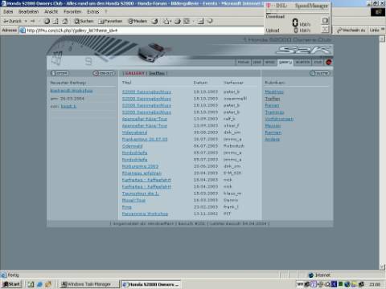
Task: Open the Messen rubric link
Action: pos(273,126)
